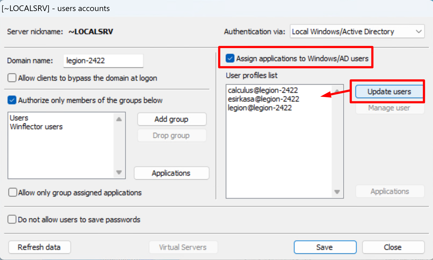433x260 pixels.
Task: Enable Allow clients to bypass domain checkbox
Action: pos(12,78)
